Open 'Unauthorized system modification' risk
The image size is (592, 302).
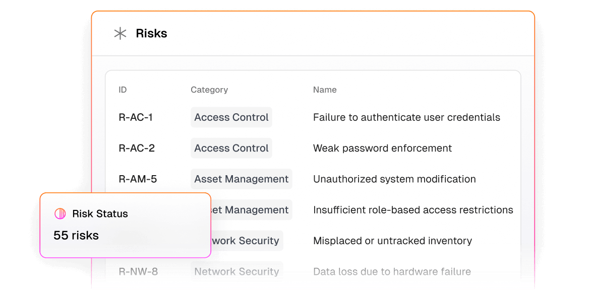[394, 179]
